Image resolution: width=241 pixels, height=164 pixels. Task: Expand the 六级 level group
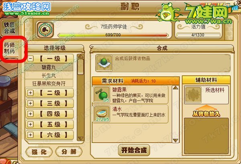(31, 135)
